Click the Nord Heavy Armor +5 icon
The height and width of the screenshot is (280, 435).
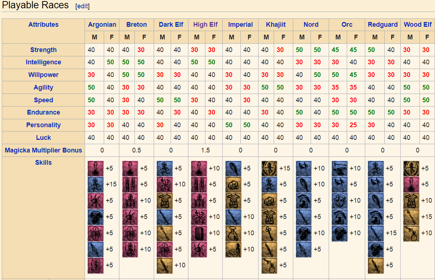[x=304, y=201]
